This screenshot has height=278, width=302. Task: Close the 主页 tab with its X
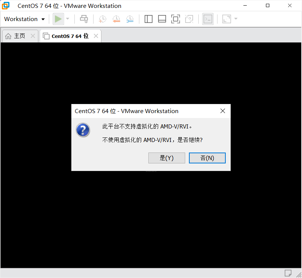click(x=32, y=36)
